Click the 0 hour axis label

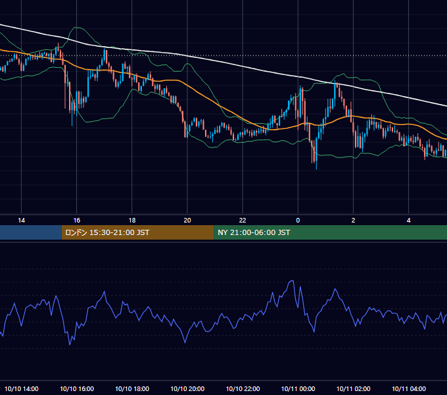tap(298, 221)
